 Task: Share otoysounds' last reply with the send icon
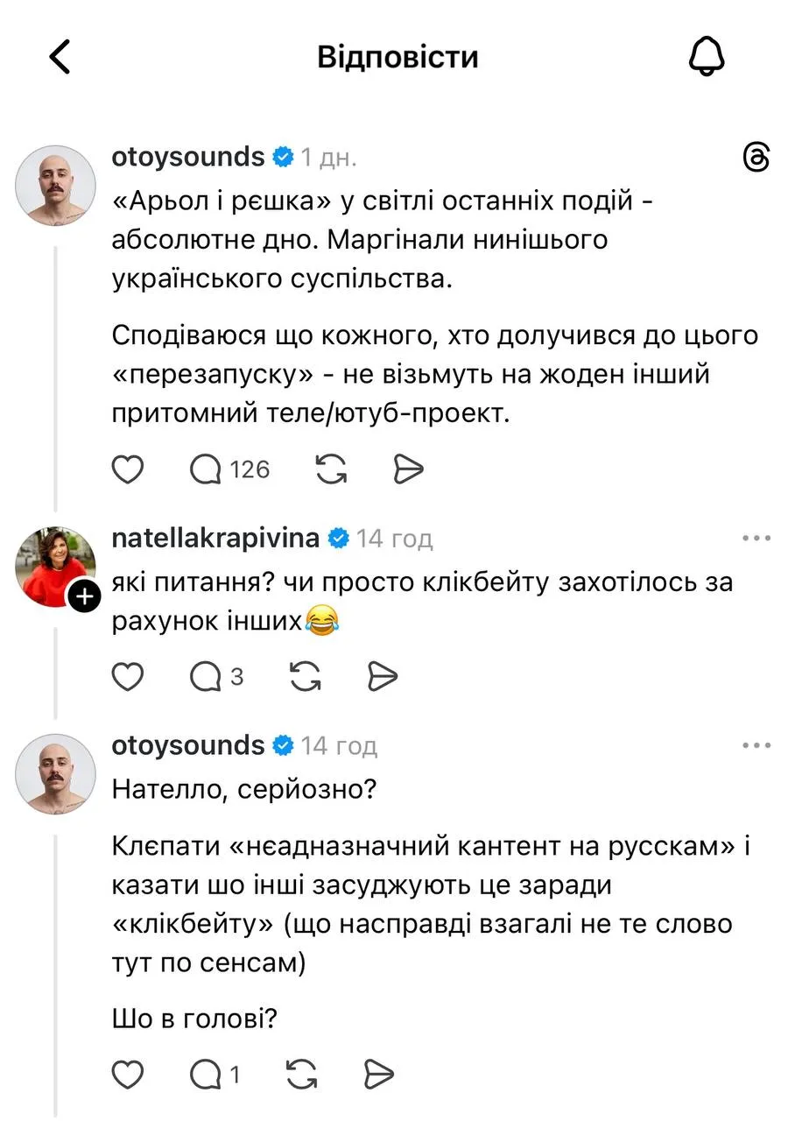point(377,1073)
